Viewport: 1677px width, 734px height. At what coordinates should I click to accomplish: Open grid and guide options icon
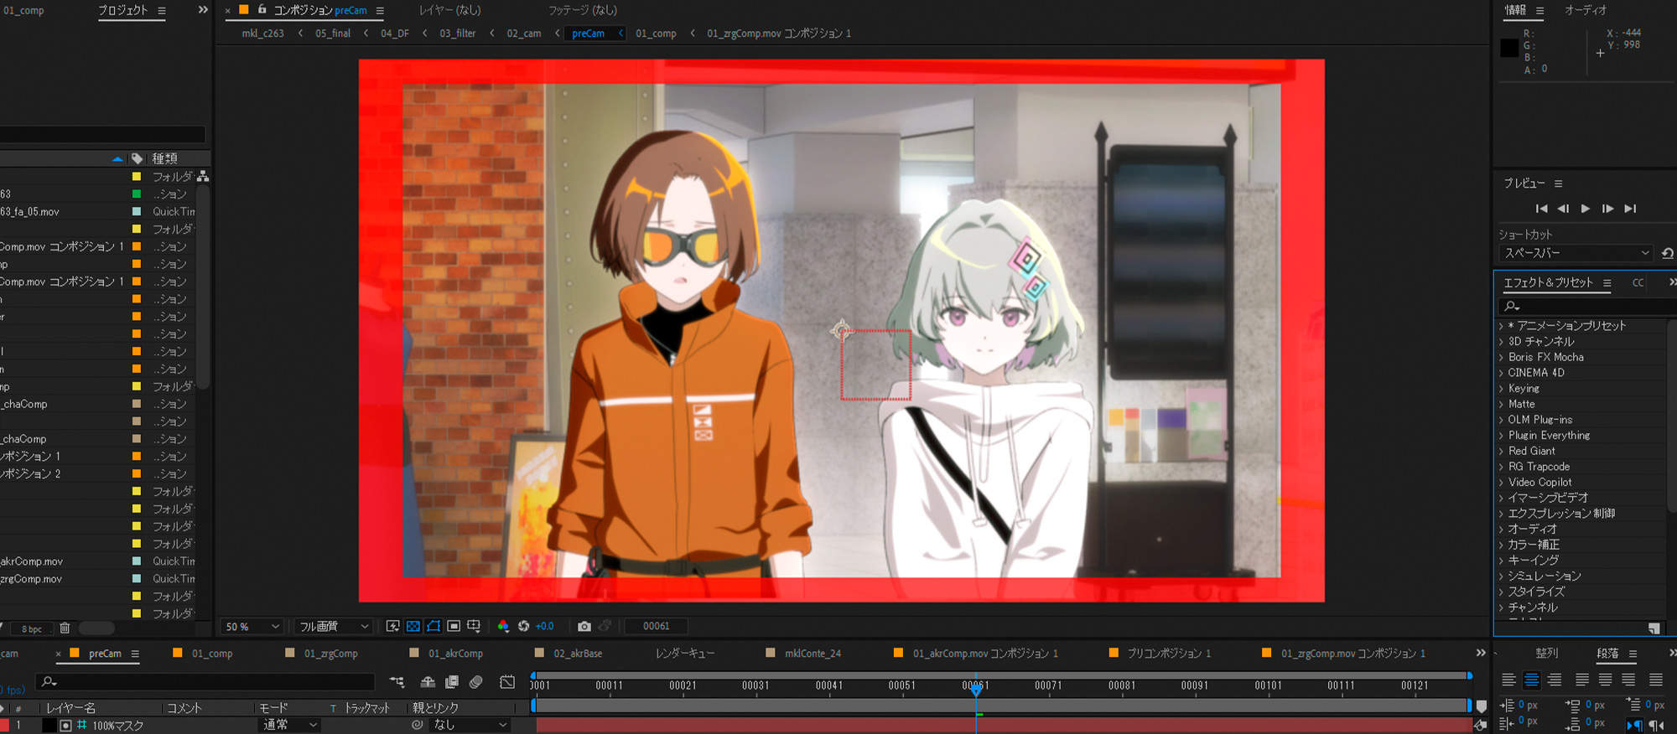(474, 626)
